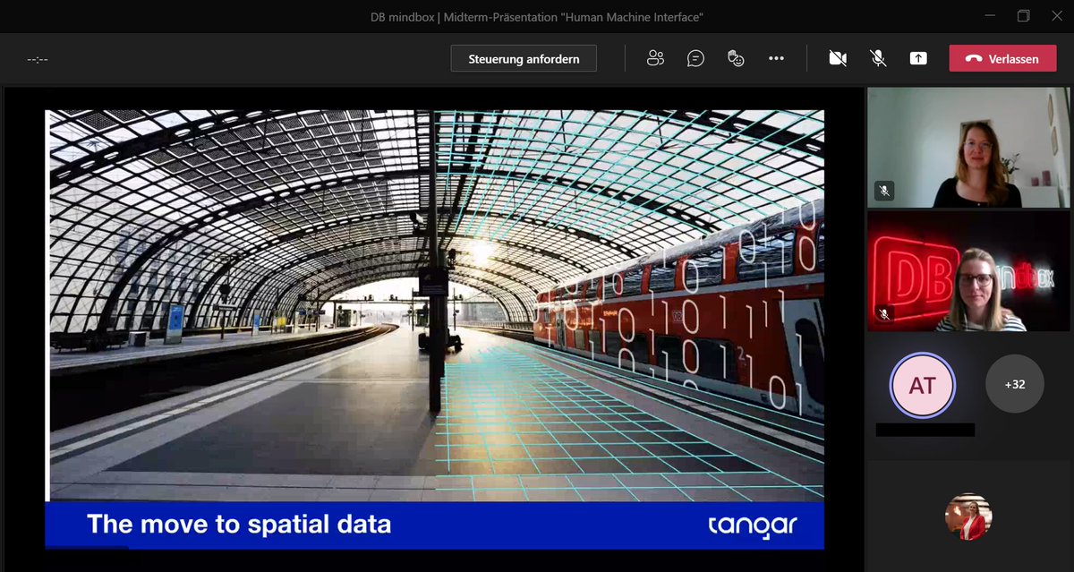
Task: Show the participants list
Action: pyautogui.click(x=655, y=58)
